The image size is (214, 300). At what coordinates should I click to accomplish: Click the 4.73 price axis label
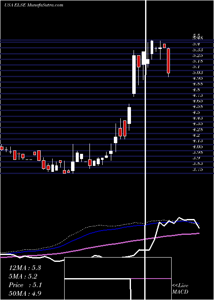point(197,95)
